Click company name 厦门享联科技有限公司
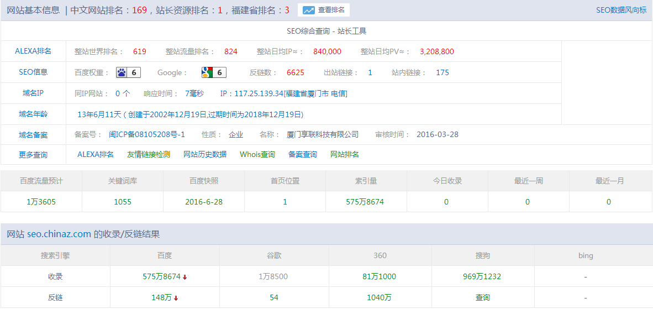This screenshot has height=309, width=653. [323, 134]
